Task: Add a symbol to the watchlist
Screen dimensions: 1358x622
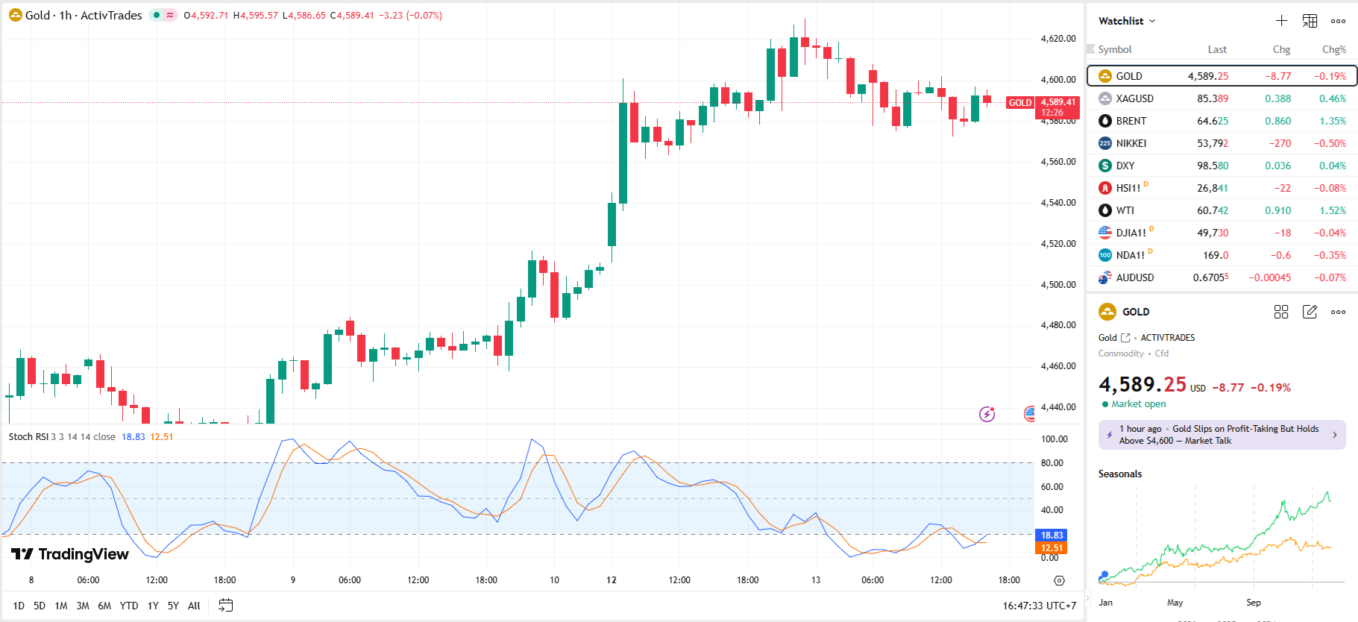Action: [1281, 21]
